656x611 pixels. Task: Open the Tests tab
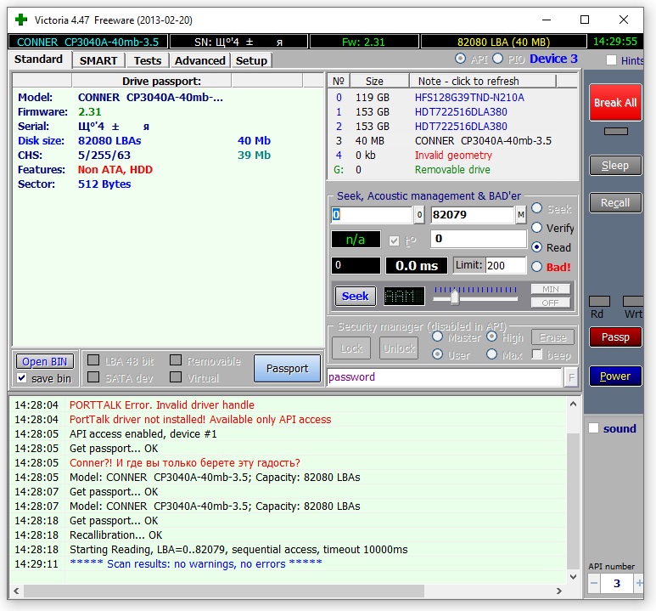point(148,61)
